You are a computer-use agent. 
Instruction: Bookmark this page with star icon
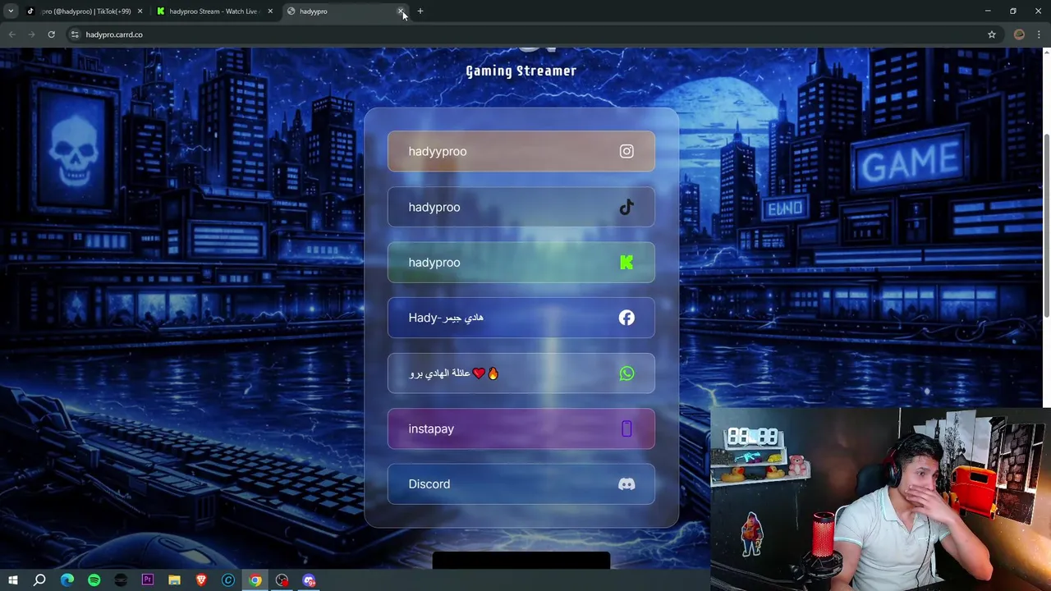tap(991, 34)
